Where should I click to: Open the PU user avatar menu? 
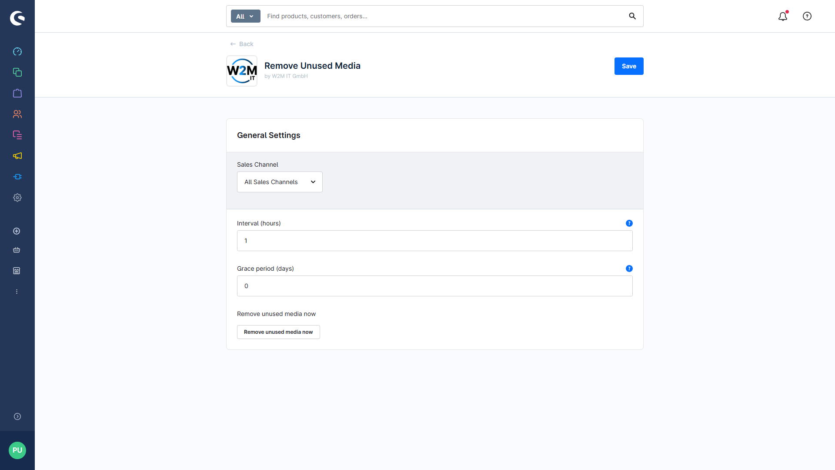pyautogui.click(x=17, y=450)
